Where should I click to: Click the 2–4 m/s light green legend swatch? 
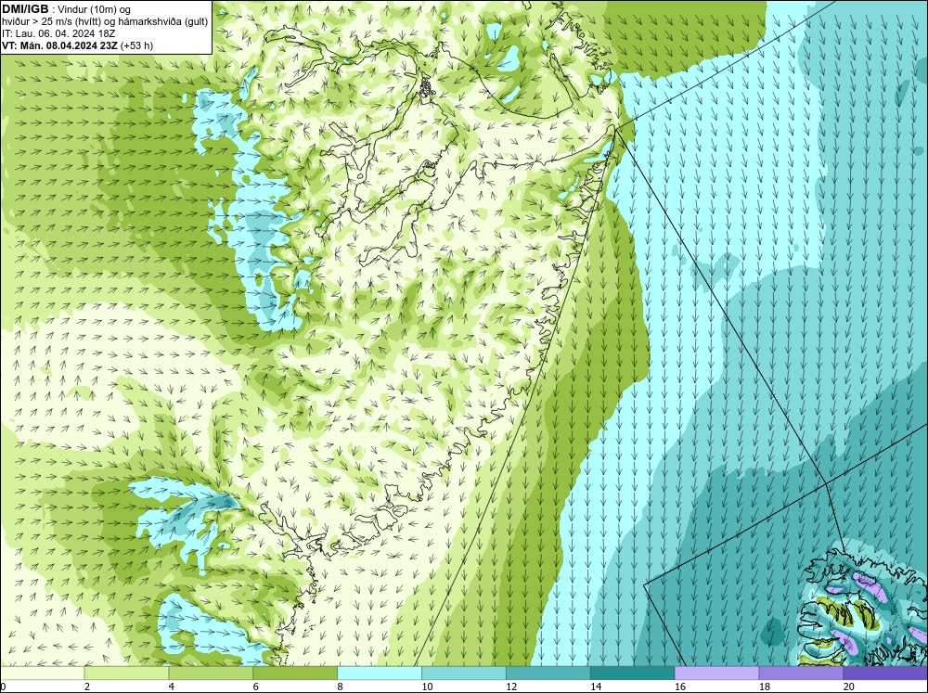click(x=126, y=673)
